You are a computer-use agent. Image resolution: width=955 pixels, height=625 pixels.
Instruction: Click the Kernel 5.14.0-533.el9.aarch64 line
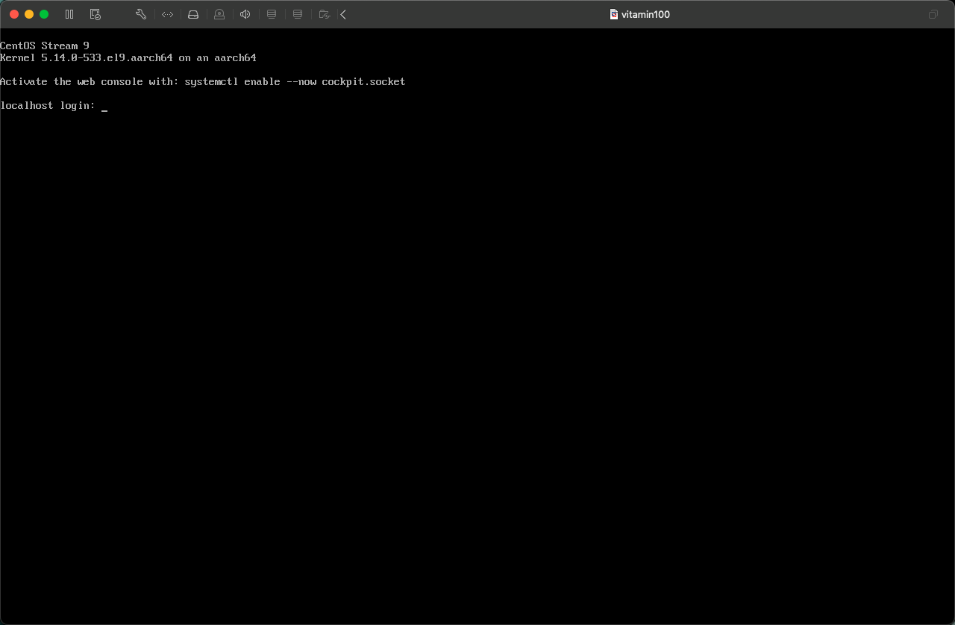coord(128,58)
